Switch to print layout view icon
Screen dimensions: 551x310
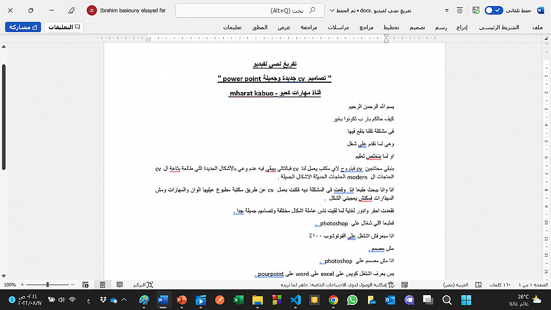point(102,285)
